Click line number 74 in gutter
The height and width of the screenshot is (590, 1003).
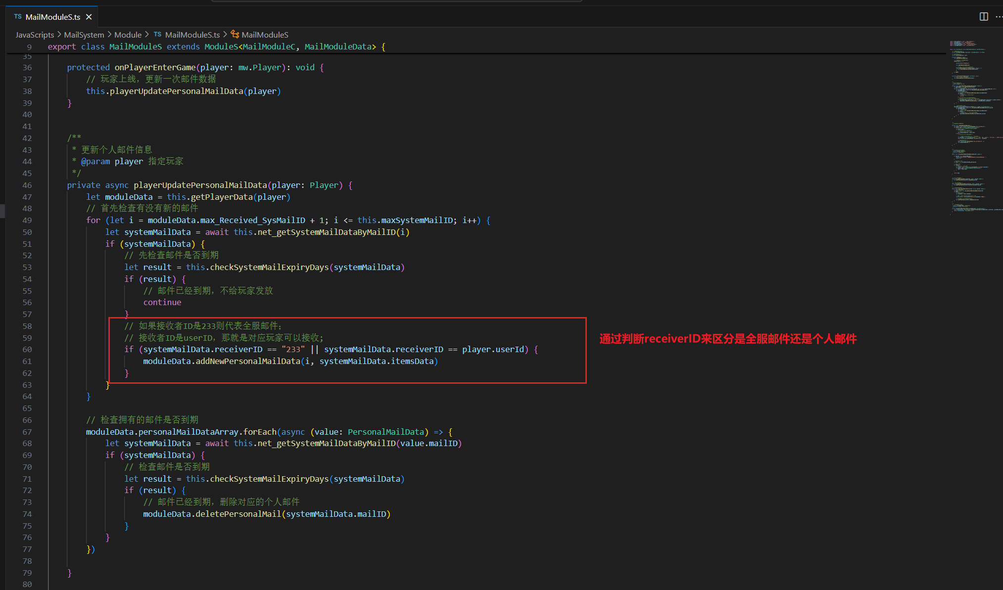tap(27, 514)
